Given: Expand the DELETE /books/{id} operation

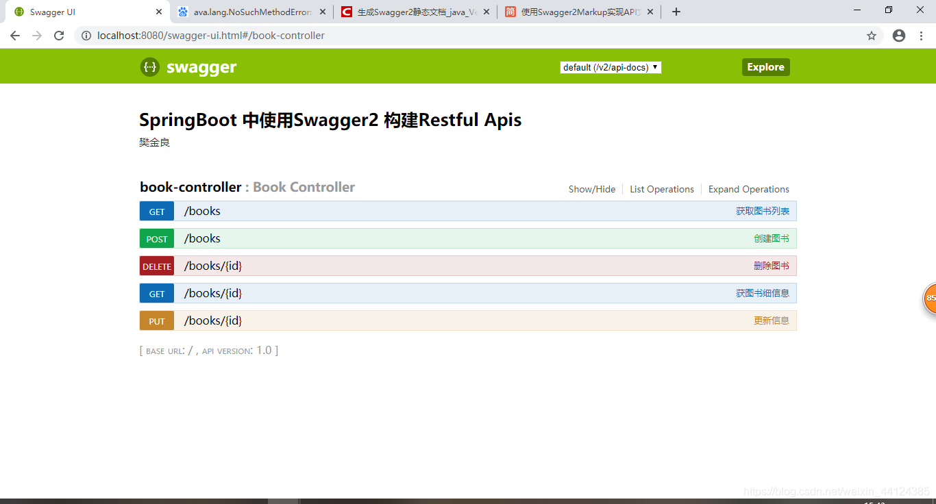Looking at the screenshot, I should point(468,266).
